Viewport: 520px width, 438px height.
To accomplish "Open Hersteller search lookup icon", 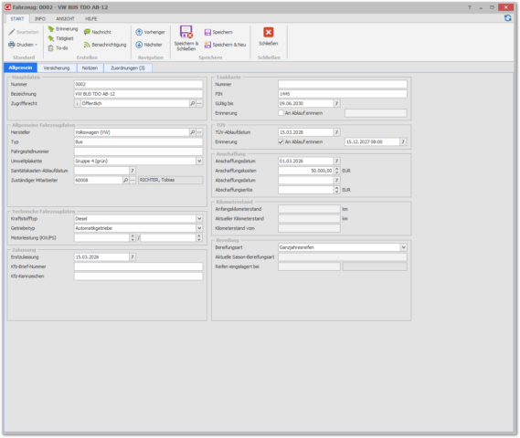I will (x=192, y=132).
